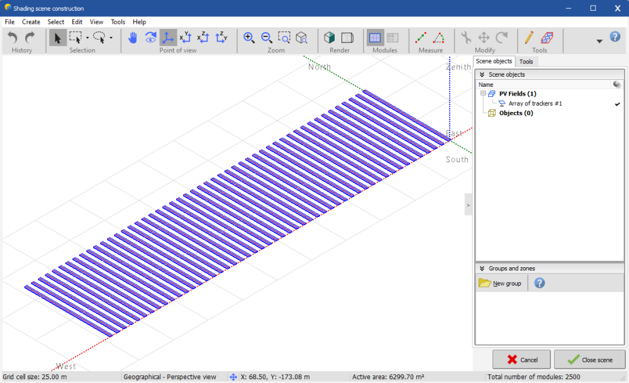The width and height of the screenshot is (629, 383).
Task: Open the lasso selection dropdown arrow
Action: point(111,38)
